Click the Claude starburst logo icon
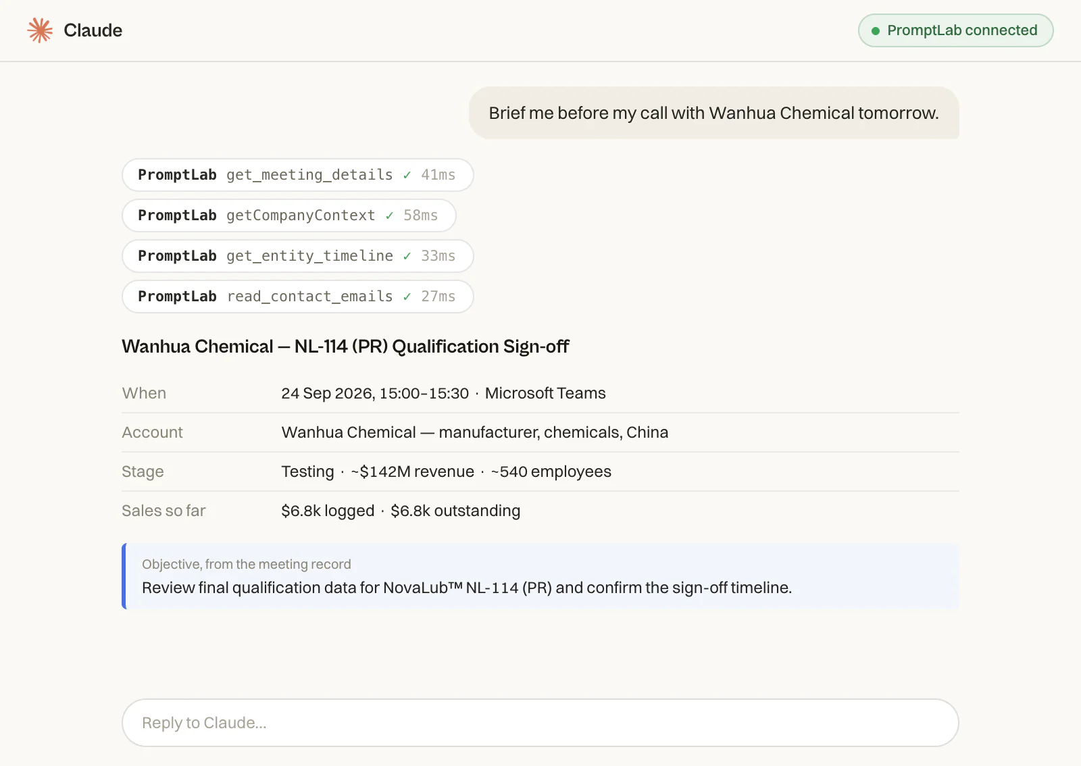 [40, 30]
